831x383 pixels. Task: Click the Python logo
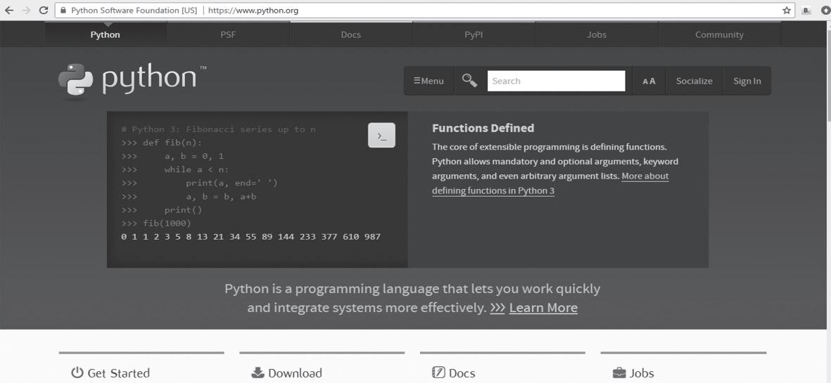pos(132,80)
